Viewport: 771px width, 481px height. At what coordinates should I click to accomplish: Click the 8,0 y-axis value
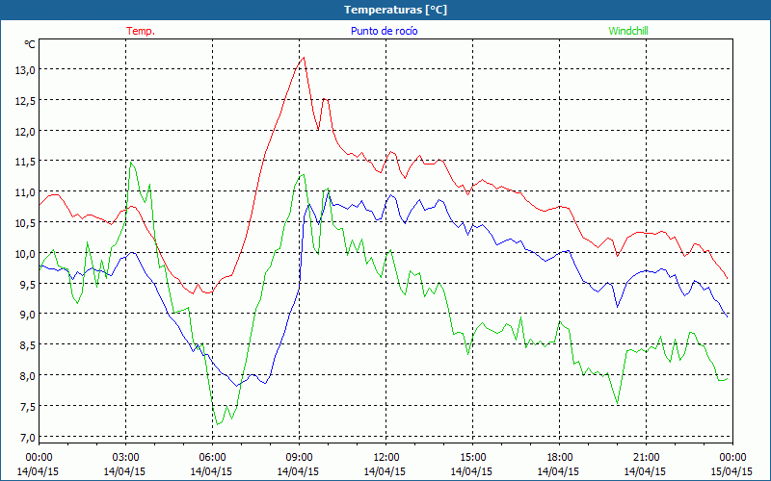click(x=28, y=376)
